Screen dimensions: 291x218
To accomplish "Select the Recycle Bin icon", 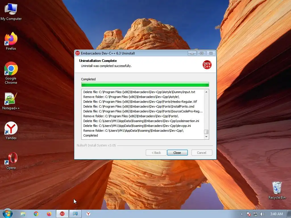I will [277, 190].
